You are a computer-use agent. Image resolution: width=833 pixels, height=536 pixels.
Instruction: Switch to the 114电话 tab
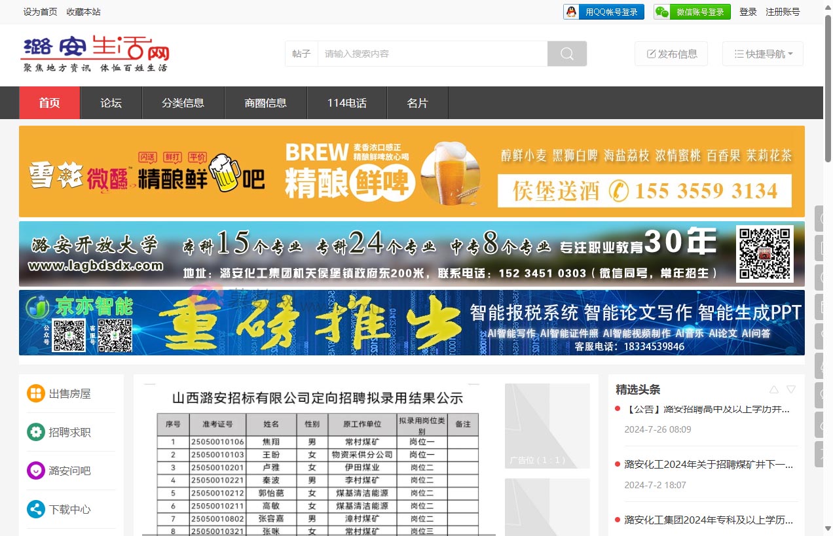coord(346,103)
